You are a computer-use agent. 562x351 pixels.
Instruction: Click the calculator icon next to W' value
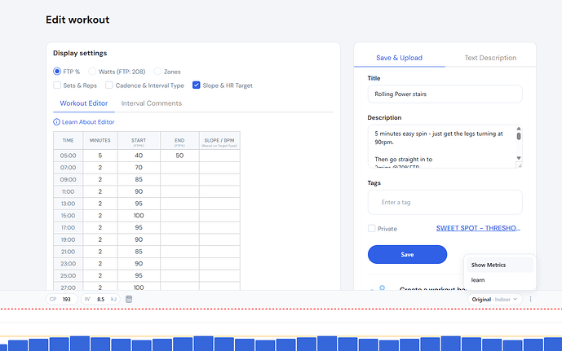129,300
